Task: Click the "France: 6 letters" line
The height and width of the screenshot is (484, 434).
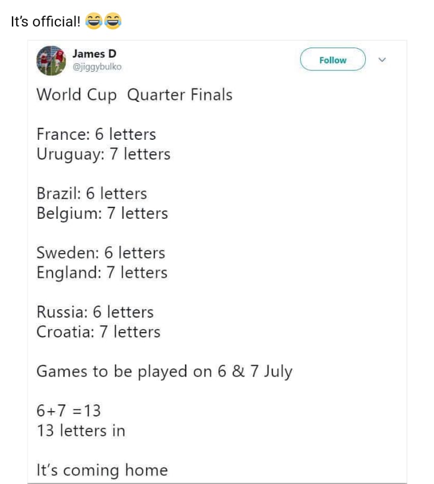Action: pos(96,134)
